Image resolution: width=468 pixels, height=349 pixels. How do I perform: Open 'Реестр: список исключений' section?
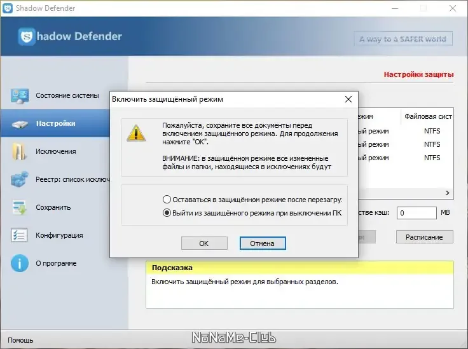(73, 179)
